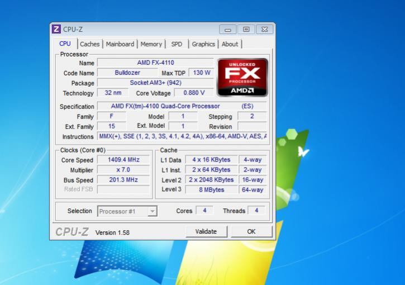Click the (ES) marker in Specification
Image resolution: width=405 pixels, height=285 pixels.
pyautogui.click(x=247, y=106)
